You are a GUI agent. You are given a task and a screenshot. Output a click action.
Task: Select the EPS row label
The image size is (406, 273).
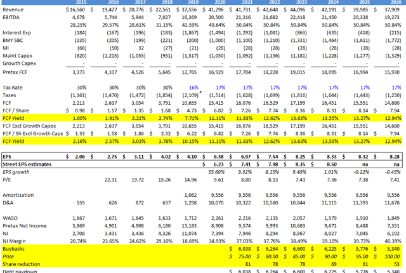point(7,157)
